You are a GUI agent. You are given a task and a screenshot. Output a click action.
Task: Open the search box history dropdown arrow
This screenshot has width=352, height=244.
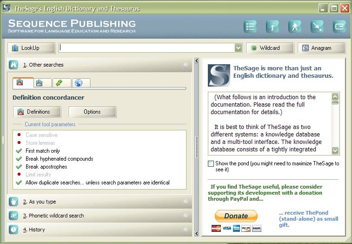[x=238, y=47]
